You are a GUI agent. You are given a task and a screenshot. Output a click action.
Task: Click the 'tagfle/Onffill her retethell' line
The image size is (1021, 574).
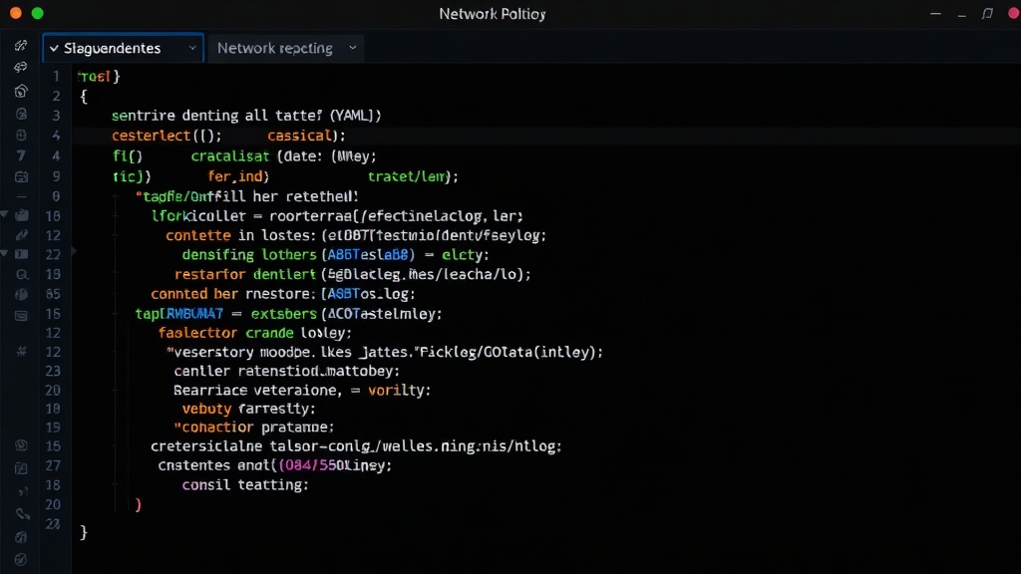pyautogui.click(x=247, y=196)
